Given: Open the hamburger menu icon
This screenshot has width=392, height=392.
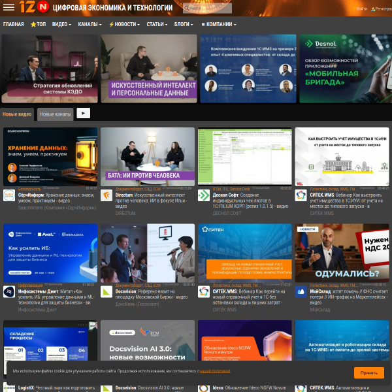Looking at the screenshot, I should 8,7.
